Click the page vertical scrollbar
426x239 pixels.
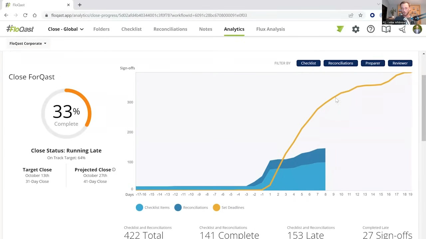(424, 108)
